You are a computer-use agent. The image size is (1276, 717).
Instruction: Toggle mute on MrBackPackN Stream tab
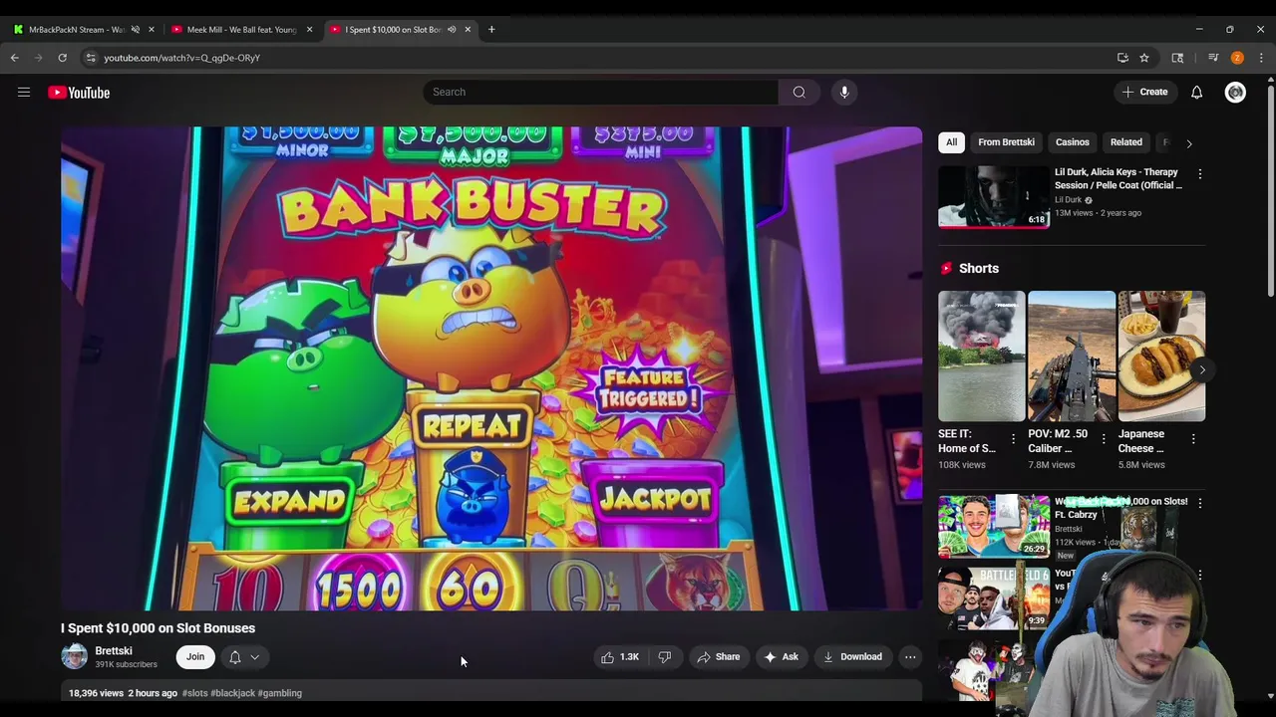point(136,29)
